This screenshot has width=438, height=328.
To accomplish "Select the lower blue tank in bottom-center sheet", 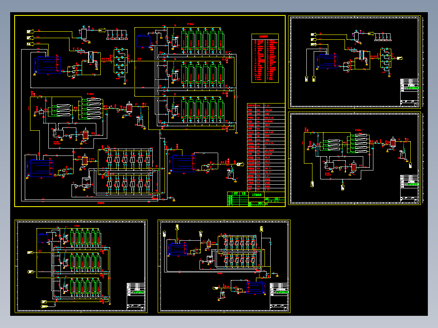I will coord(256,287).
